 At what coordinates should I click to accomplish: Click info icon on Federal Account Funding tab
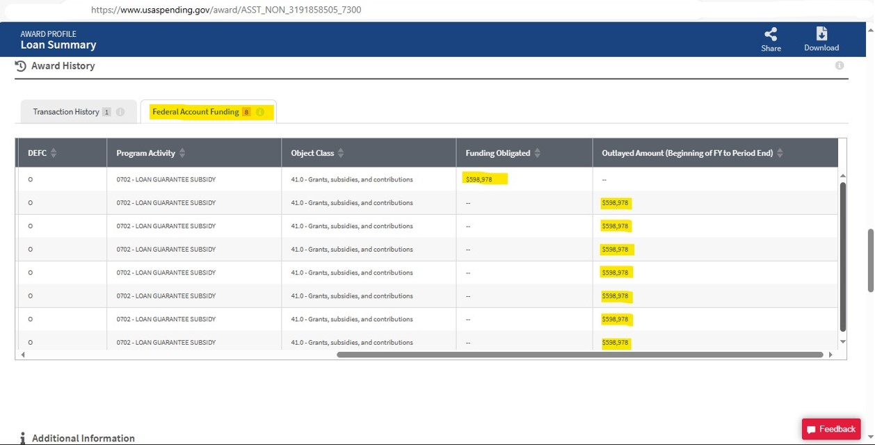260,112
